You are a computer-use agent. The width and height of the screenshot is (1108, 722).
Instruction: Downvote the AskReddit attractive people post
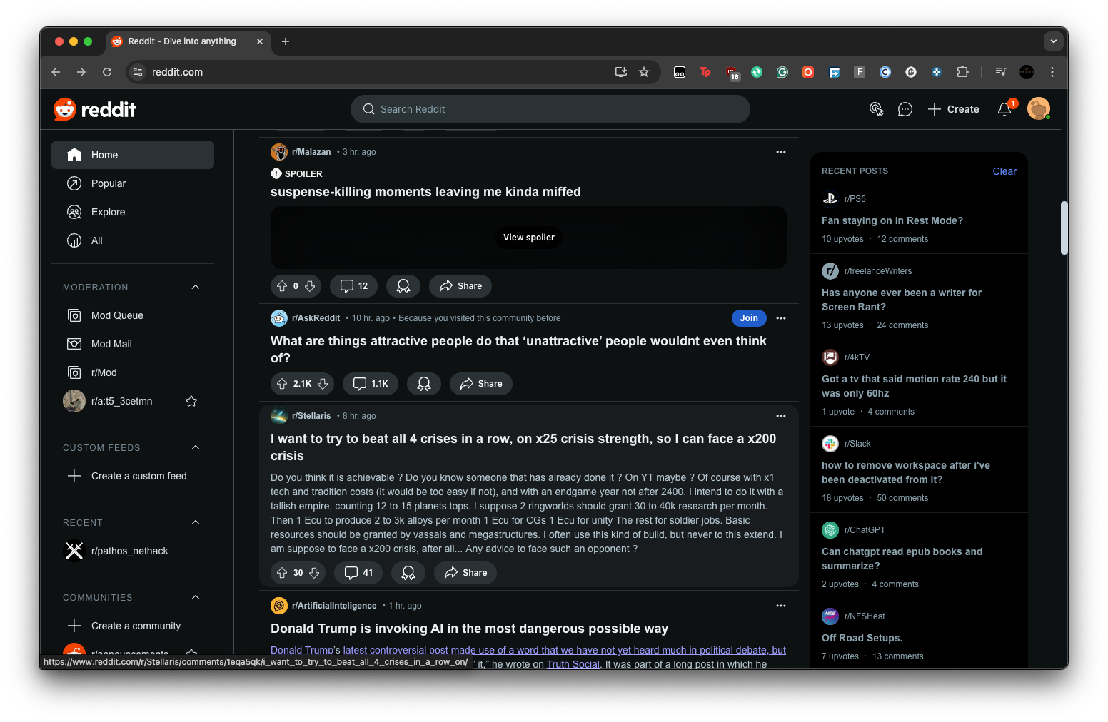(x=322, y=383)
